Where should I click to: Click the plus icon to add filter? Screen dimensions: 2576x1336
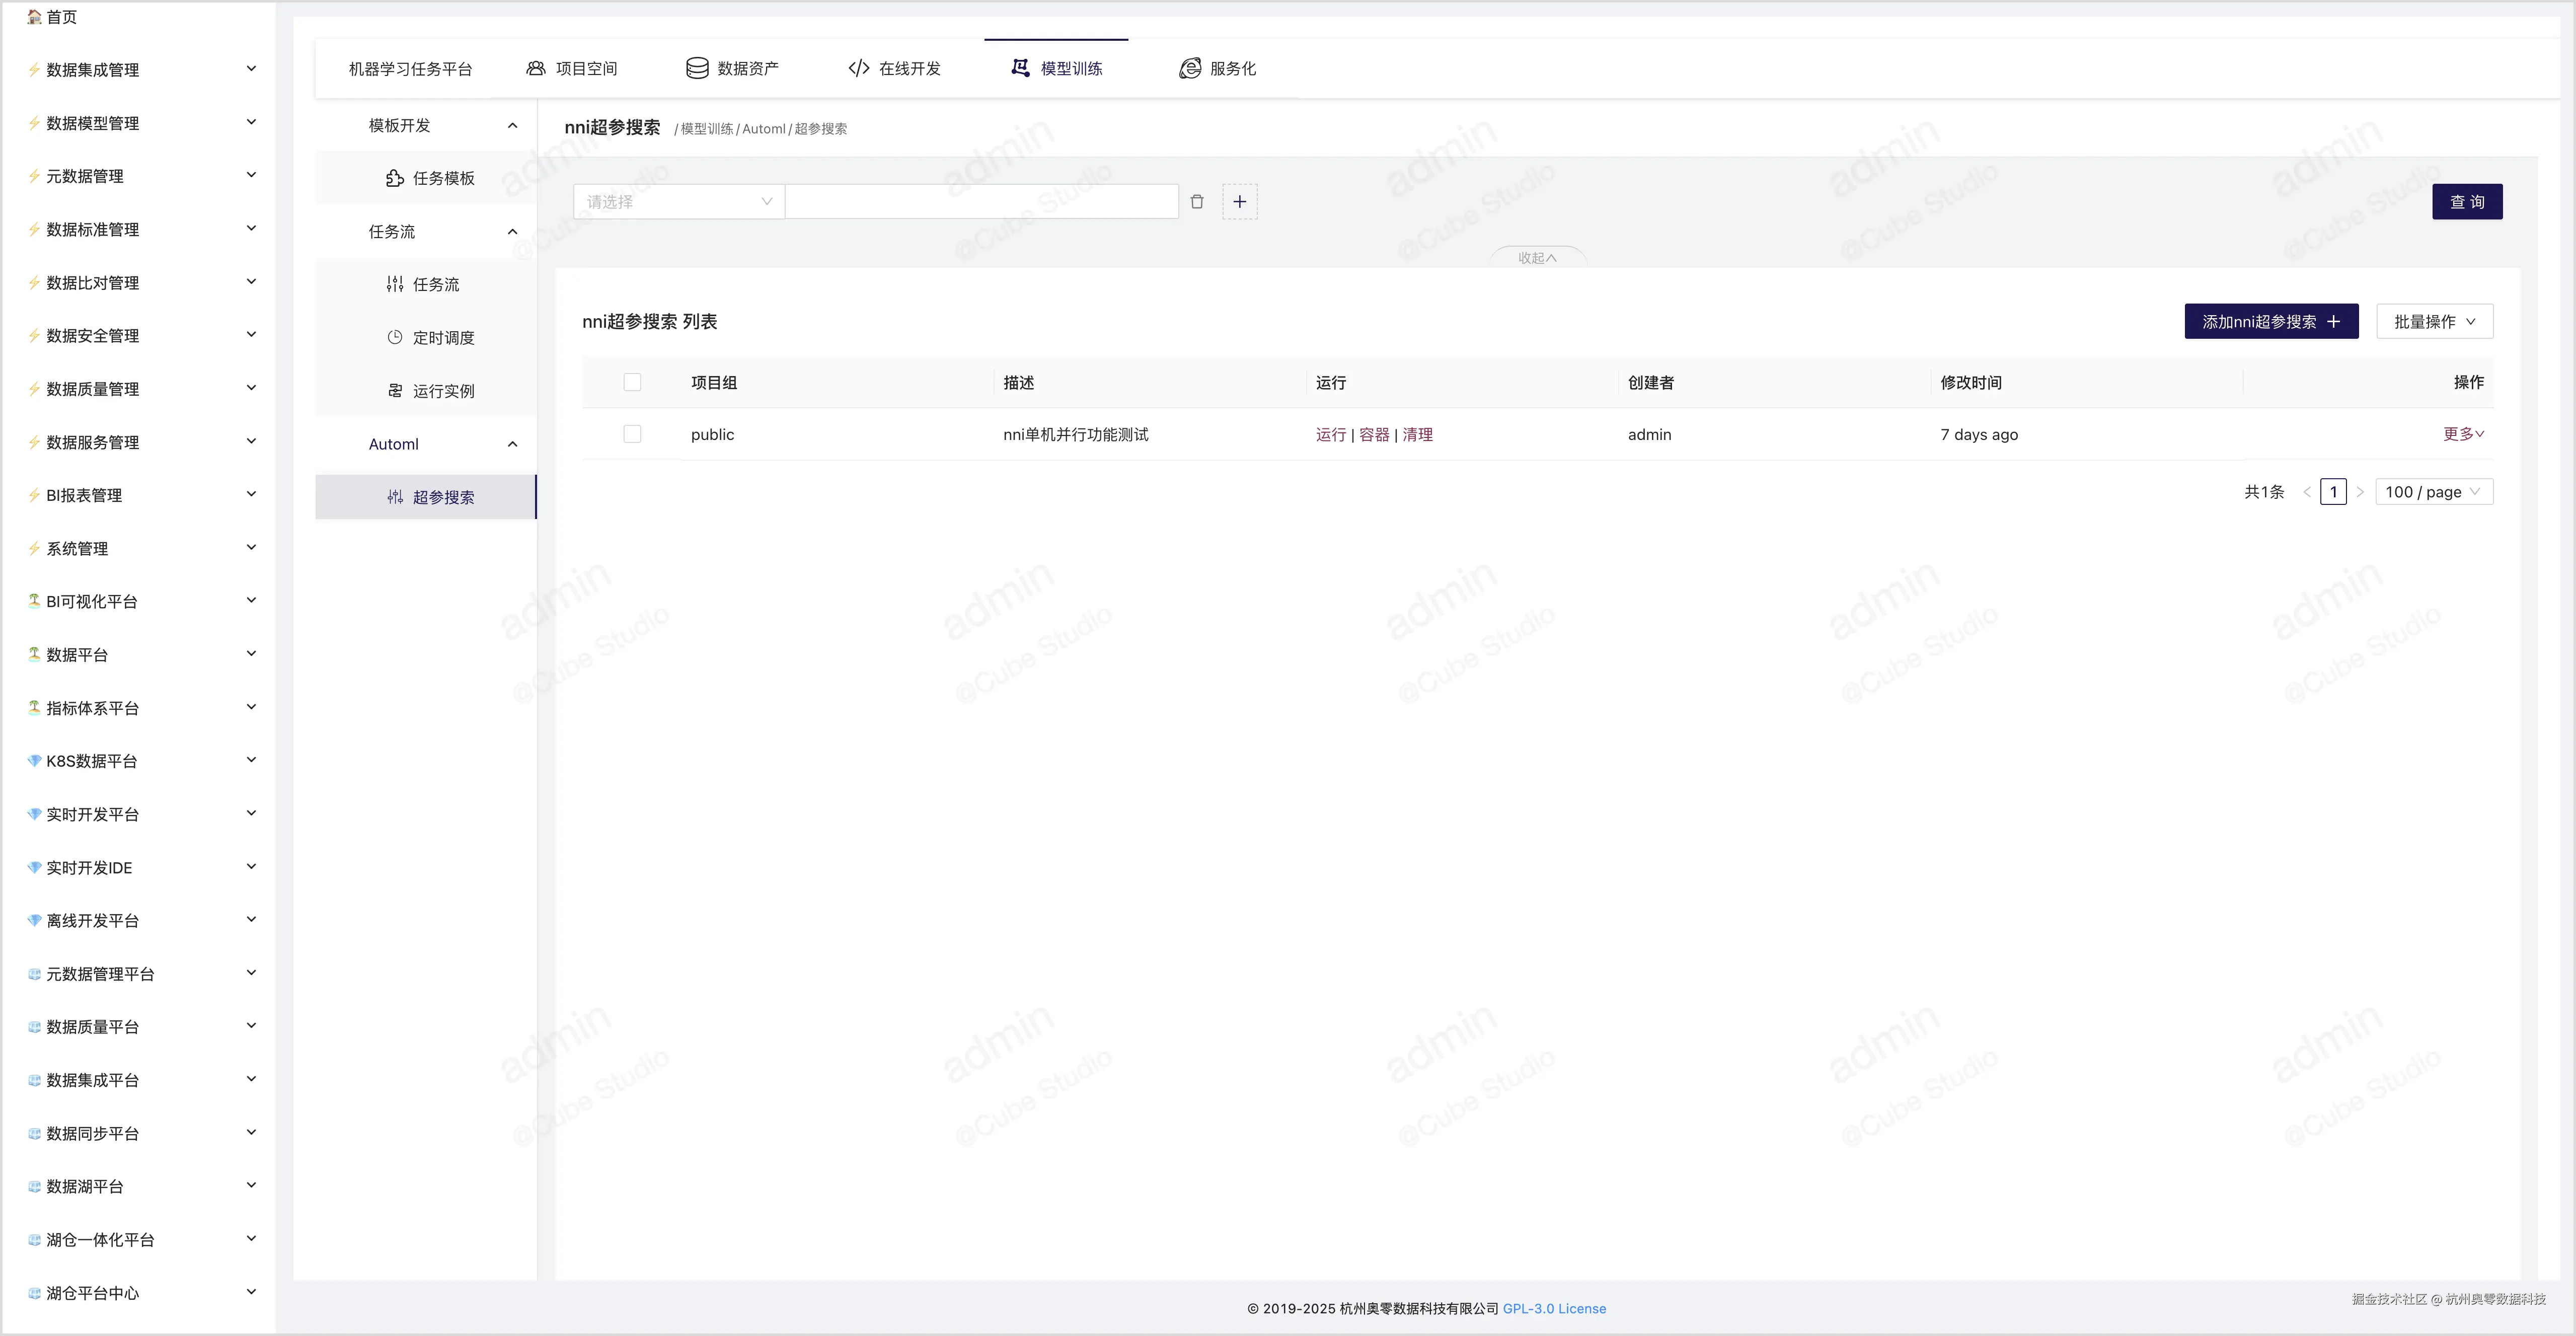pos(1239,202)
